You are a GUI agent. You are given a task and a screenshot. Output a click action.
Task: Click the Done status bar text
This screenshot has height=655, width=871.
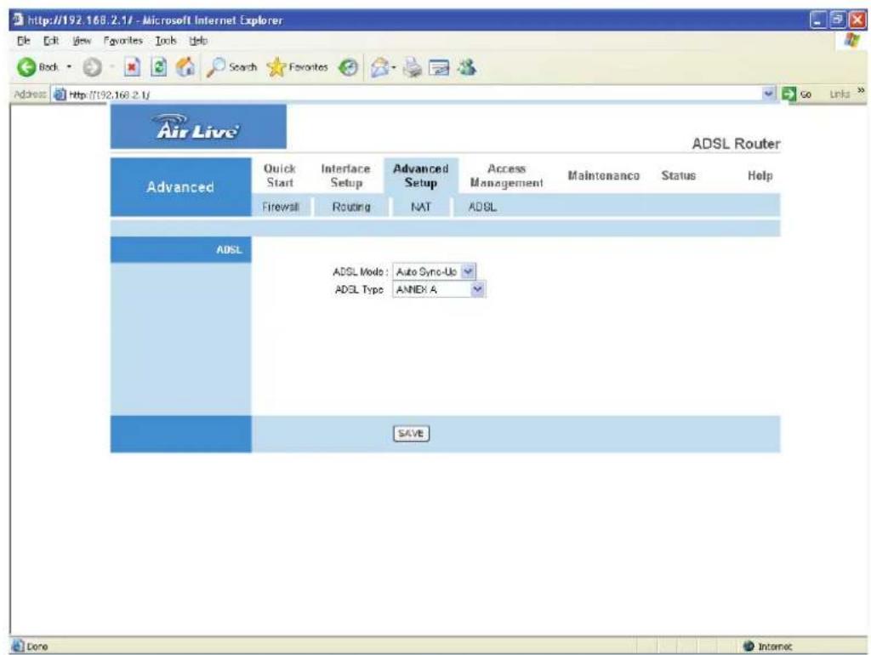37,646
